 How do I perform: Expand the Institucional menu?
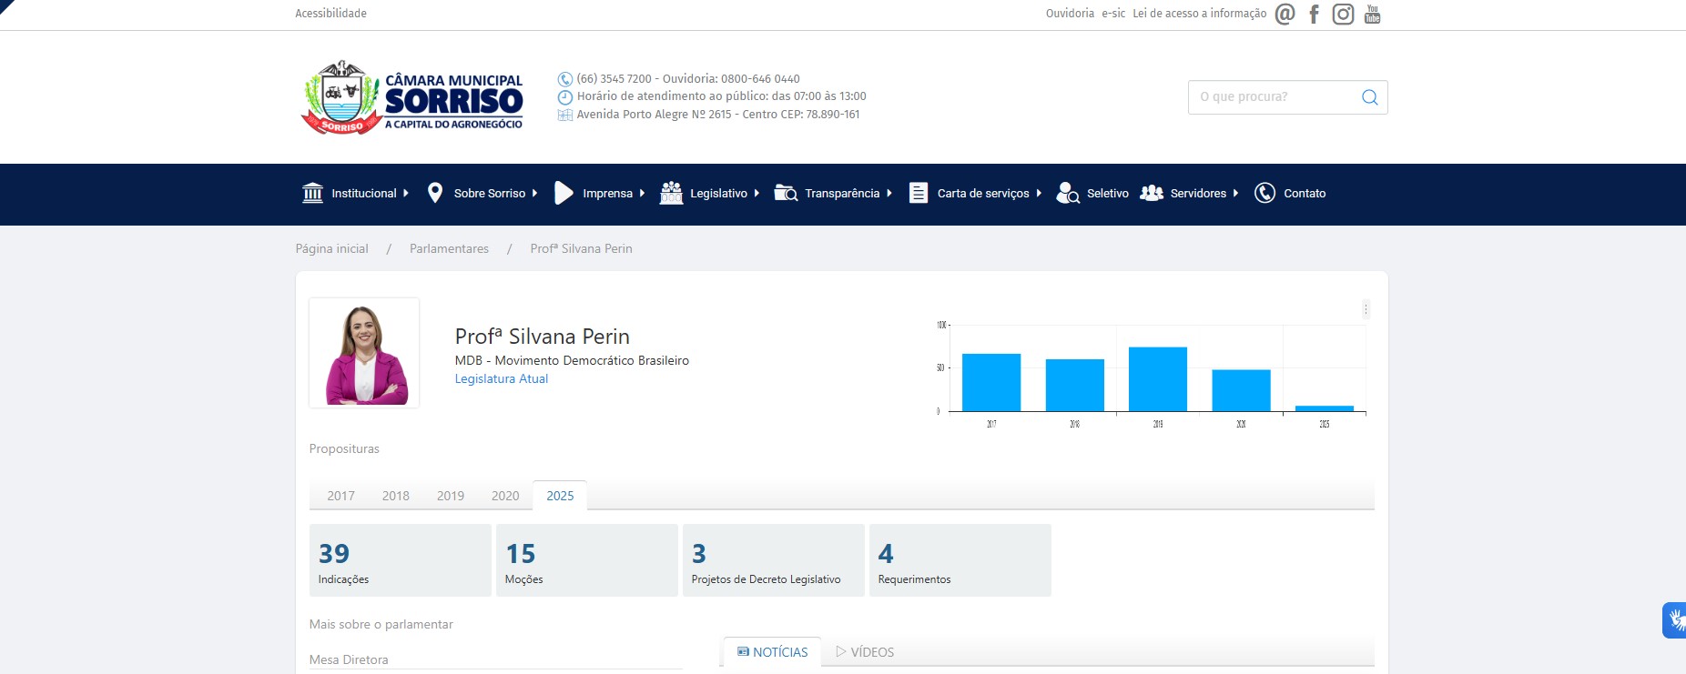click(x=355, y=194)
